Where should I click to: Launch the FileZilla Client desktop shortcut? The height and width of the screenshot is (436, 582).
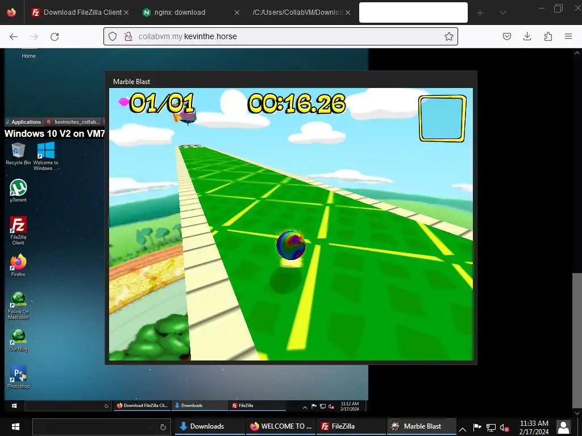[x=18, y=230]
